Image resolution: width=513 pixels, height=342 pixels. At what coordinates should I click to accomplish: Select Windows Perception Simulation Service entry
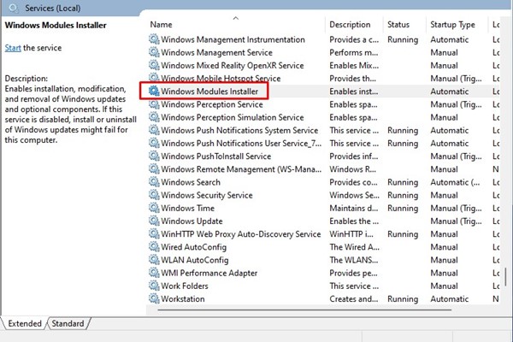(322, 117)
